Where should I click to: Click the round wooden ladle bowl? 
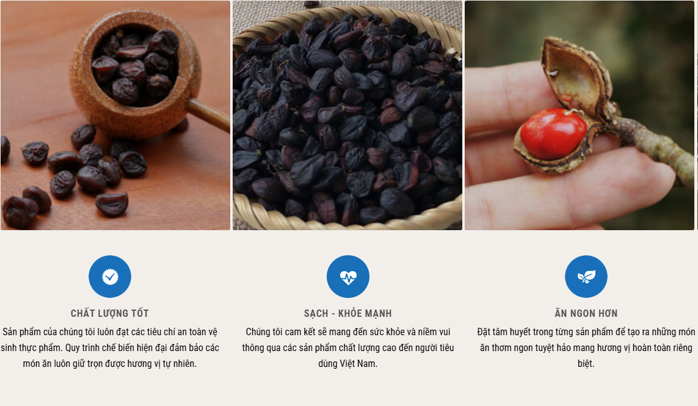(x=135, y=73)
